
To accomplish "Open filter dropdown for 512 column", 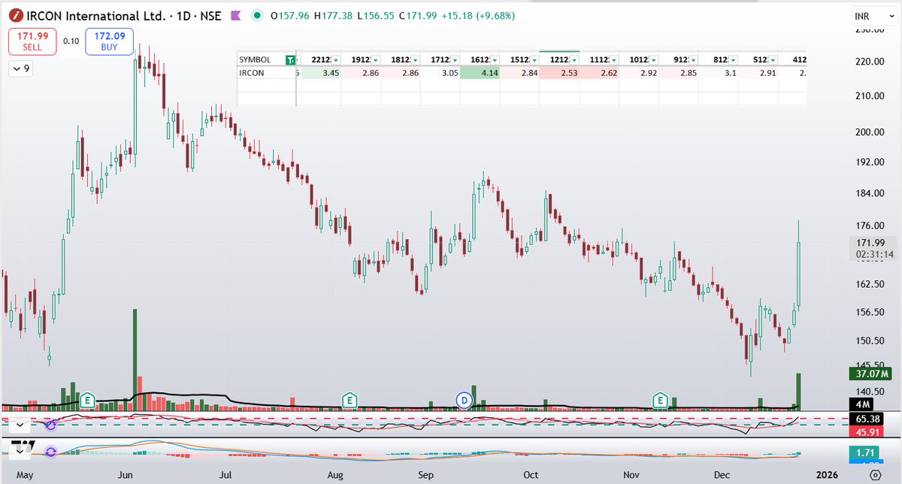I will pos(772,59).
